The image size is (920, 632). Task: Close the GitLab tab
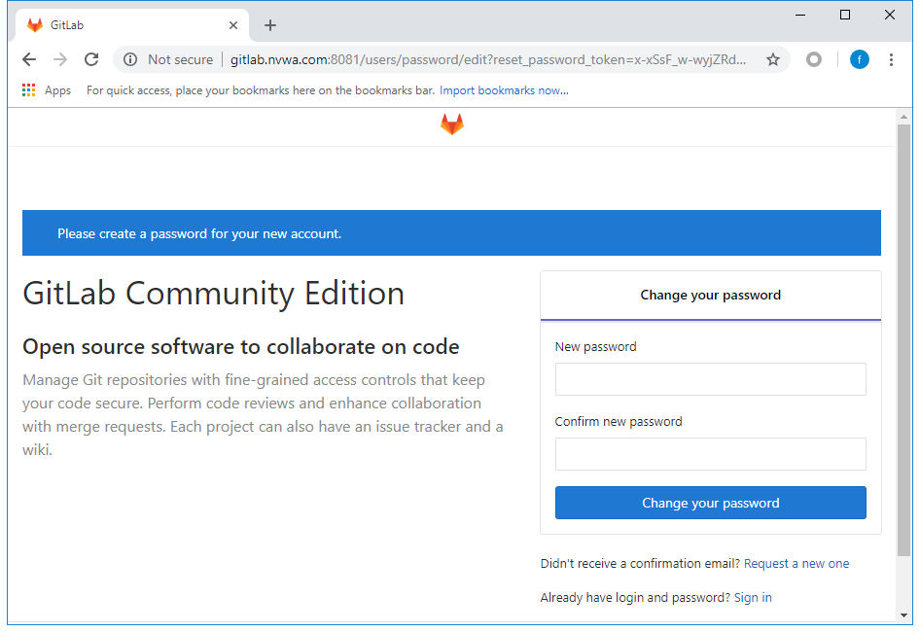[x=233, y=25]
